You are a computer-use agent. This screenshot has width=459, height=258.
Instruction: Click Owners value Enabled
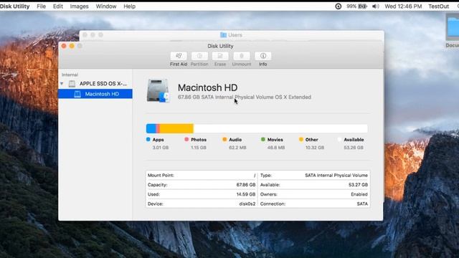[x=359, y=194]
